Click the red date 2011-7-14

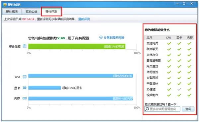[28, 19]
